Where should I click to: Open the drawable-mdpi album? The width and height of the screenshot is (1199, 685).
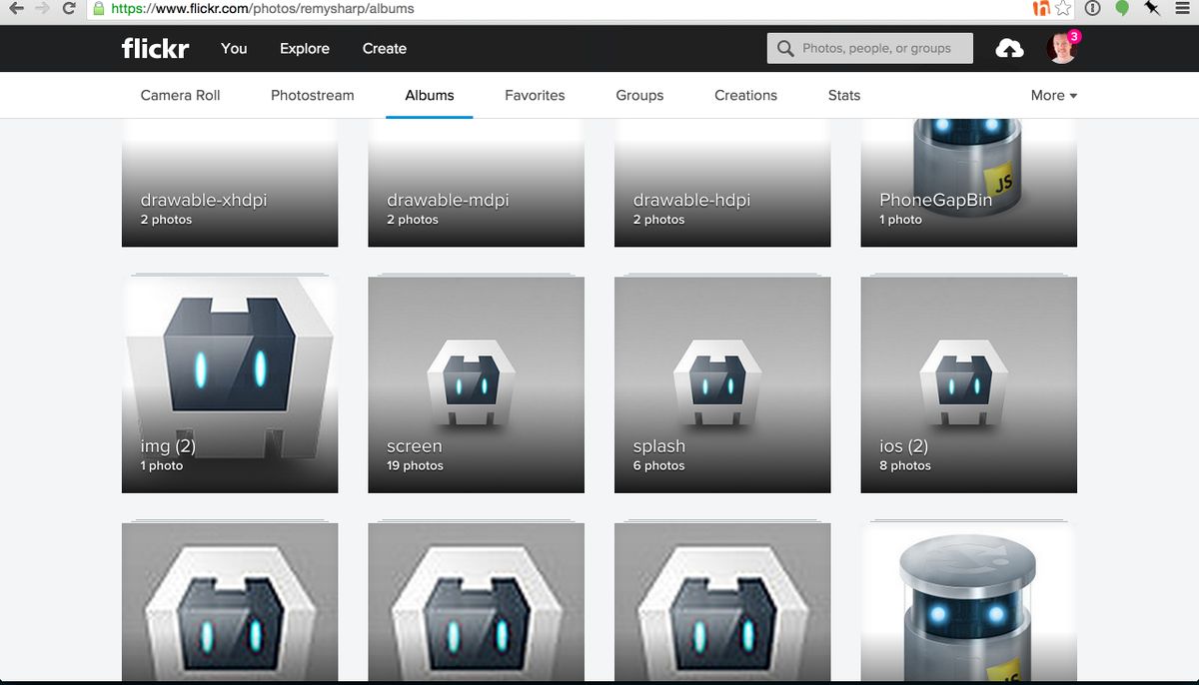(476, 183)
